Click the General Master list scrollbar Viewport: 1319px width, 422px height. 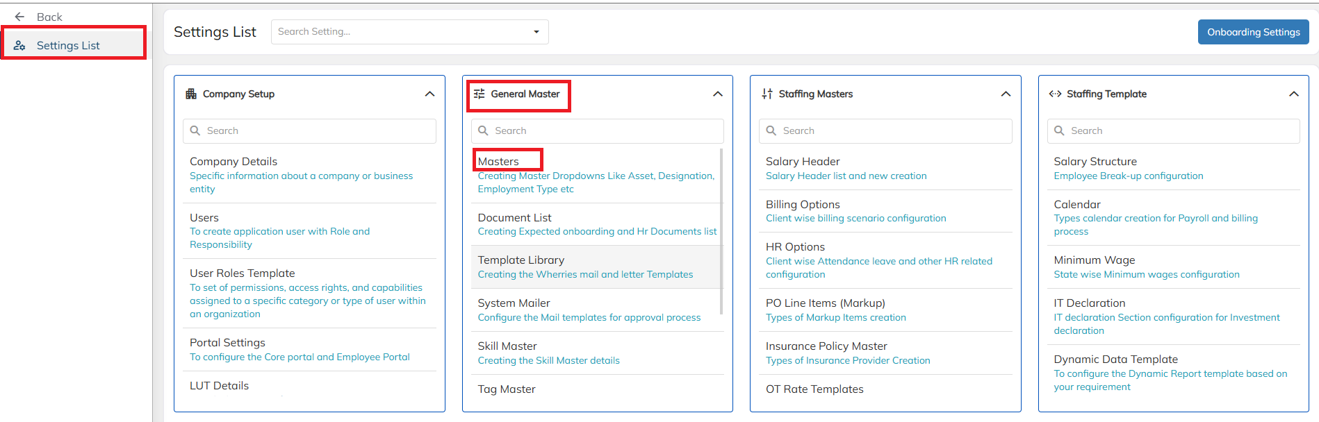(x=721, y=230)
